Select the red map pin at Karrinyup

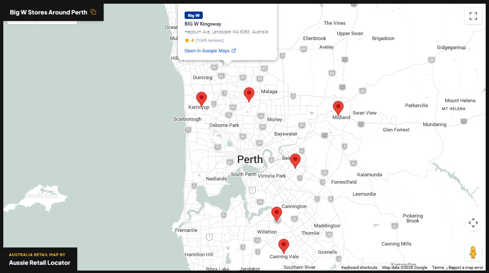tap(202, 99)
